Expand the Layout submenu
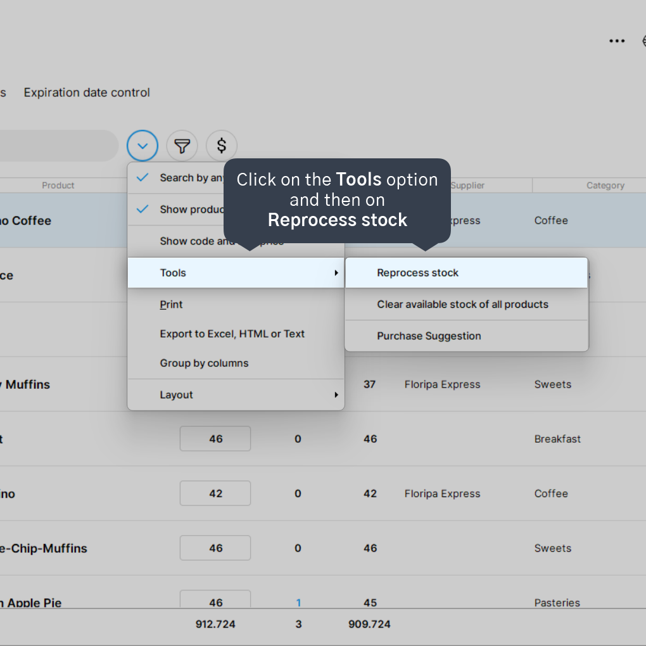The height and width of the screenshot is (646, 646). click(236, 395)
